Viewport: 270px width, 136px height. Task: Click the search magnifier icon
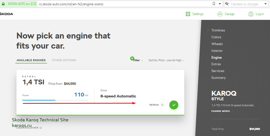click(x=227, y=4)
